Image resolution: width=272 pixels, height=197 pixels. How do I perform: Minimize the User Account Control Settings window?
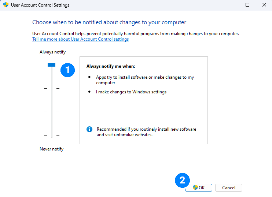[231, 5]
